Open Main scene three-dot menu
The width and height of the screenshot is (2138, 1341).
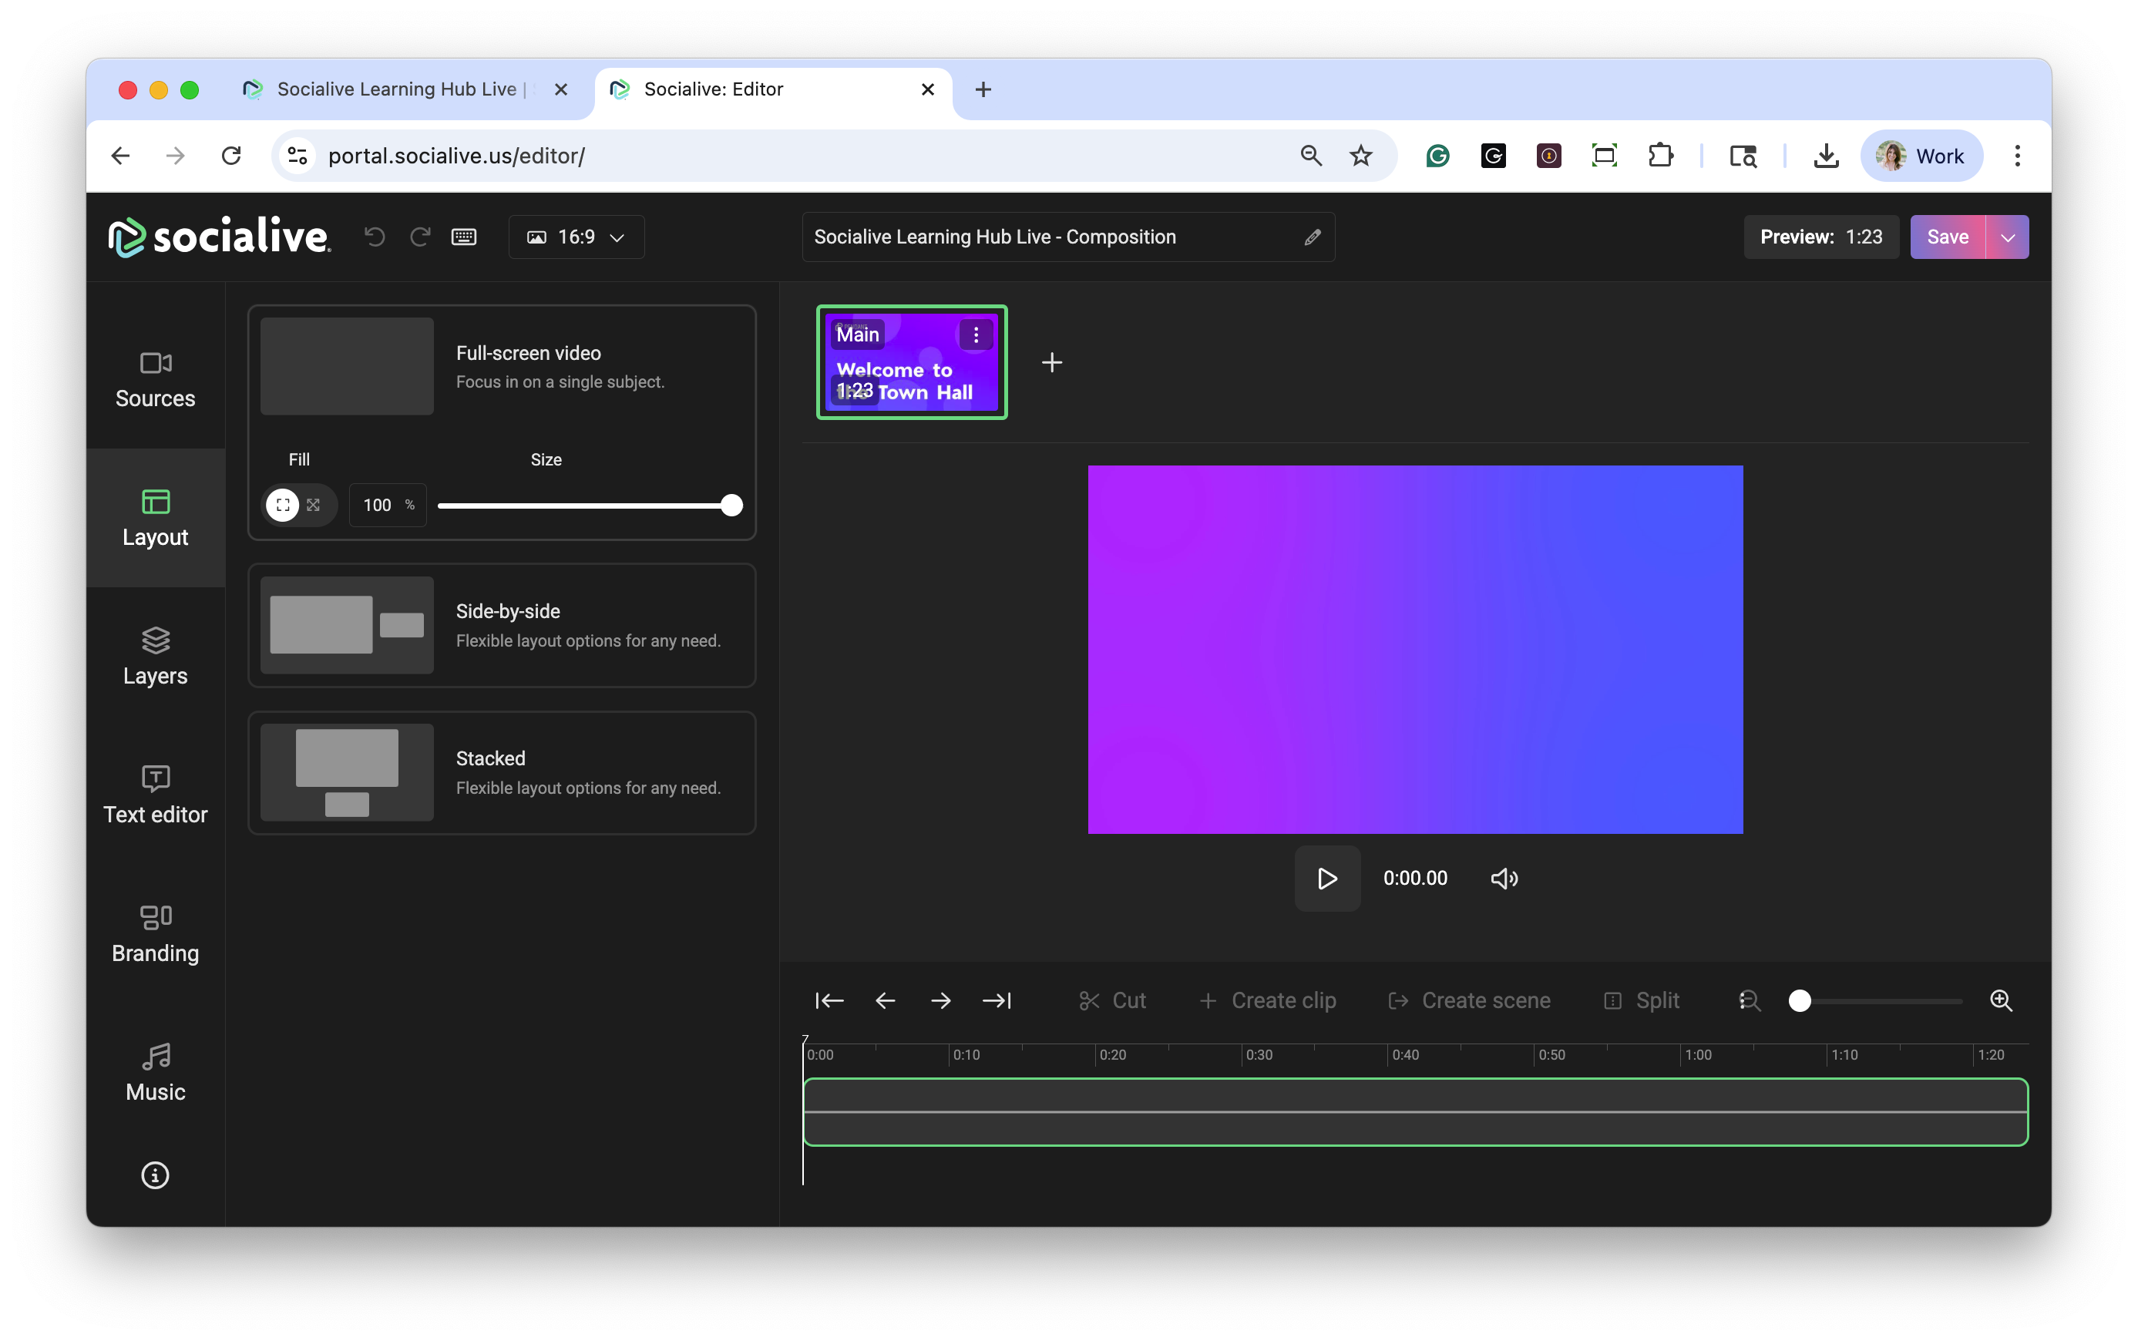pyautogui.click(x=976, y=334)
